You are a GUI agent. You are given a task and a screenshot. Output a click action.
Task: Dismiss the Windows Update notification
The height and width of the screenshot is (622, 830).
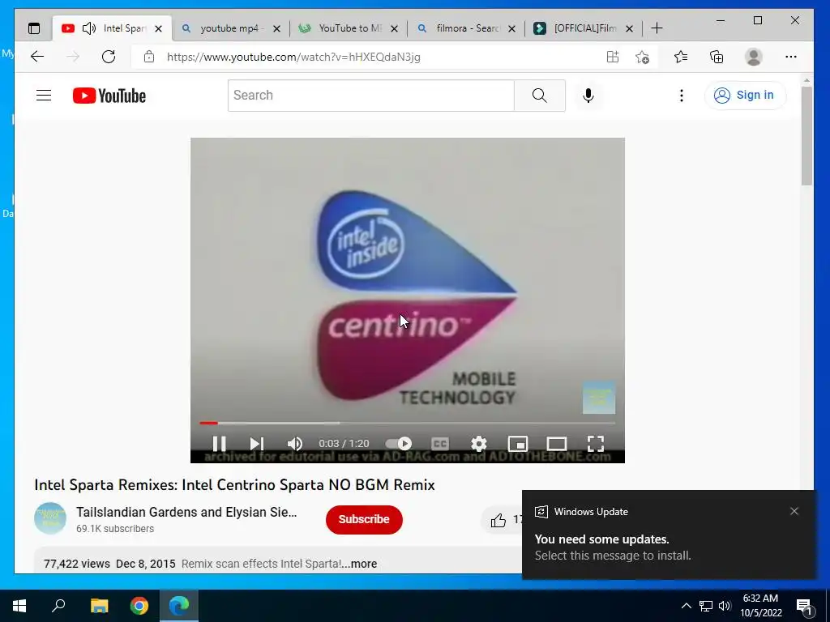[794, 511]
